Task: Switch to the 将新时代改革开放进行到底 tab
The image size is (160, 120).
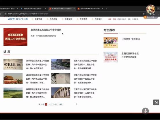Action: pos(33,9)
